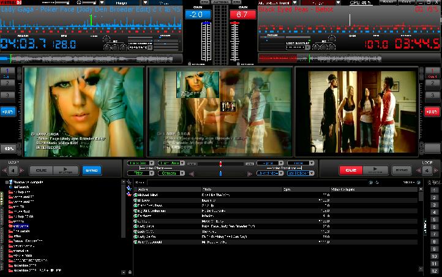Select Michael Mind track row
Screen dimensions: 442x277
coord(275,195)
